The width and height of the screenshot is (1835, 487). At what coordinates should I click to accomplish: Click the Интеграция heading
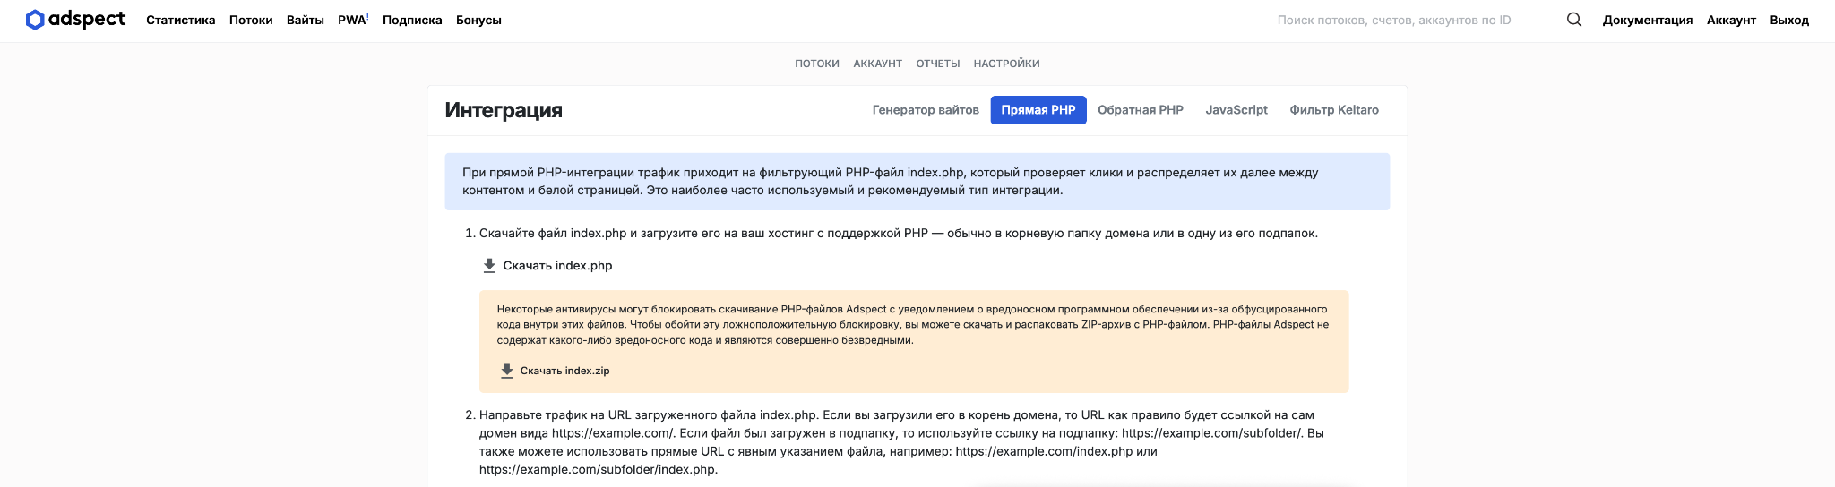tap(504, 110)
